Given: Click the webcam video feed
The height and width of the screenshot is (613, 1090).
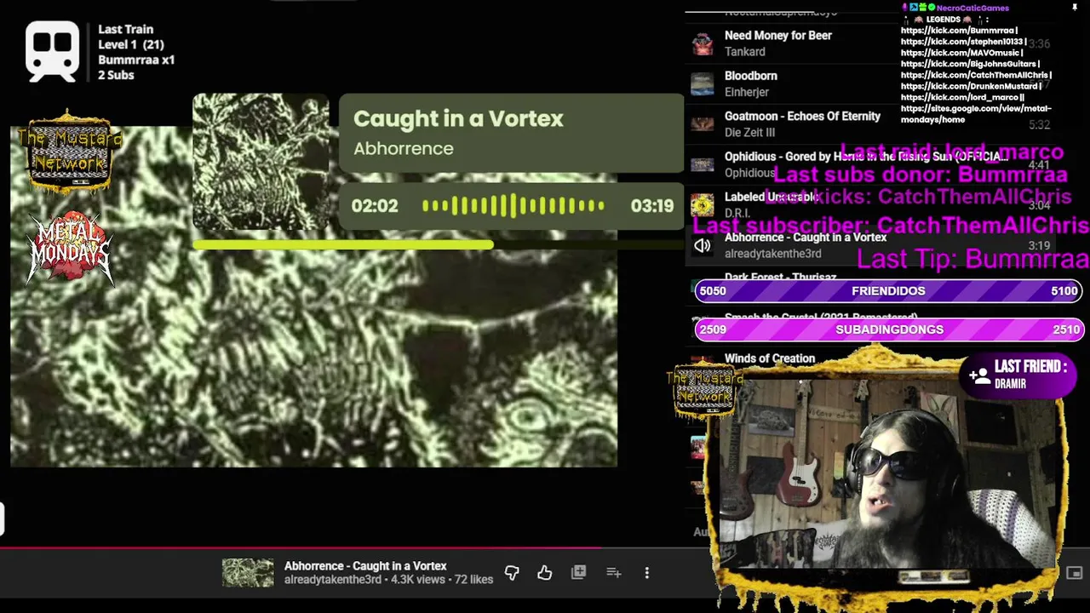Looking at the screenshot, I should pyautogui.click(x=886, y=473).
